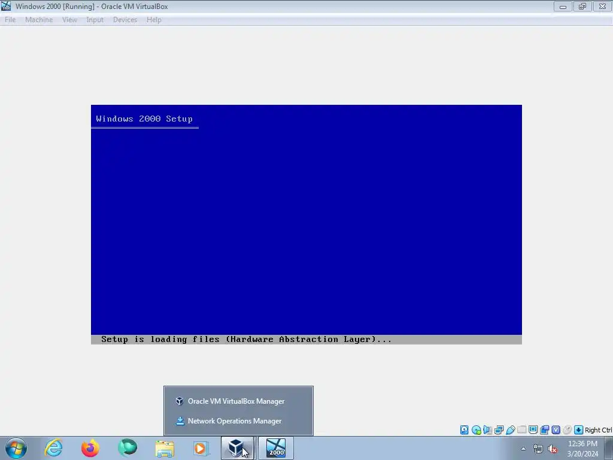Restore down the VirtualBox VM window
This screenshot has height=460, width=613.
[582, 6]
